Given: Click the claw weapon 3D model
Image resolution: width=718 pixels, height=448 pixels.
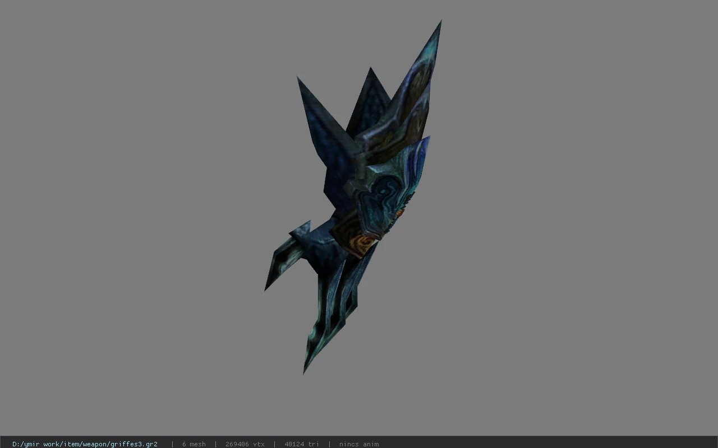Looking at the screenshot, I should tap(353, 197).
